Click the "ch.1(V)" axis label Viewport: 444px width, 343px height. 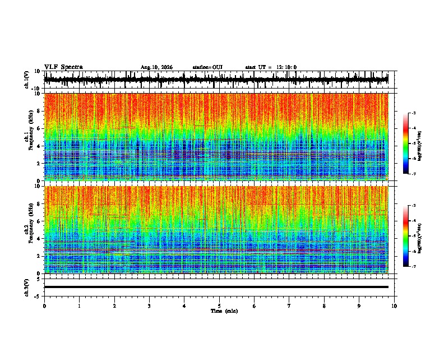click(27, 80)
